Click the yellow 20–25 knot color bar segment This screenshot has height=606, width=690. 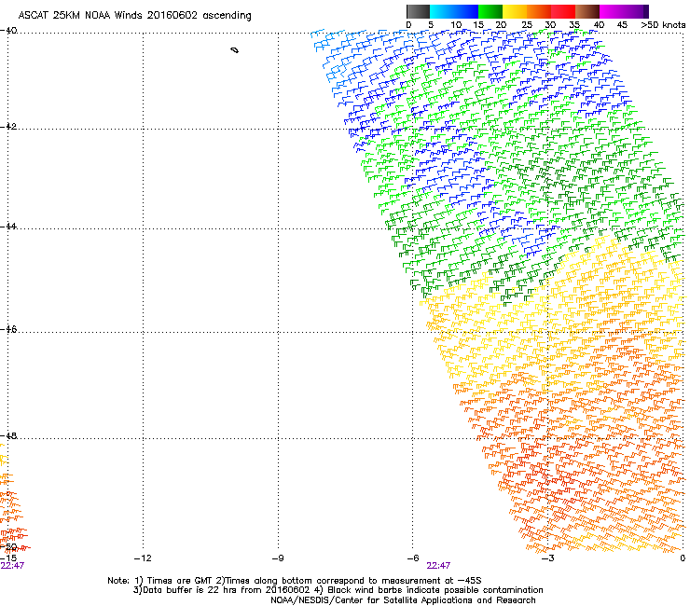pyautogui.click(x=515, y=11)
